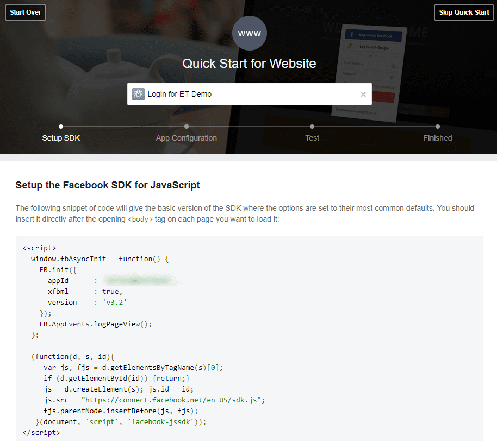
Task: Click the <body> tag inline code
Action: (140, 219)
